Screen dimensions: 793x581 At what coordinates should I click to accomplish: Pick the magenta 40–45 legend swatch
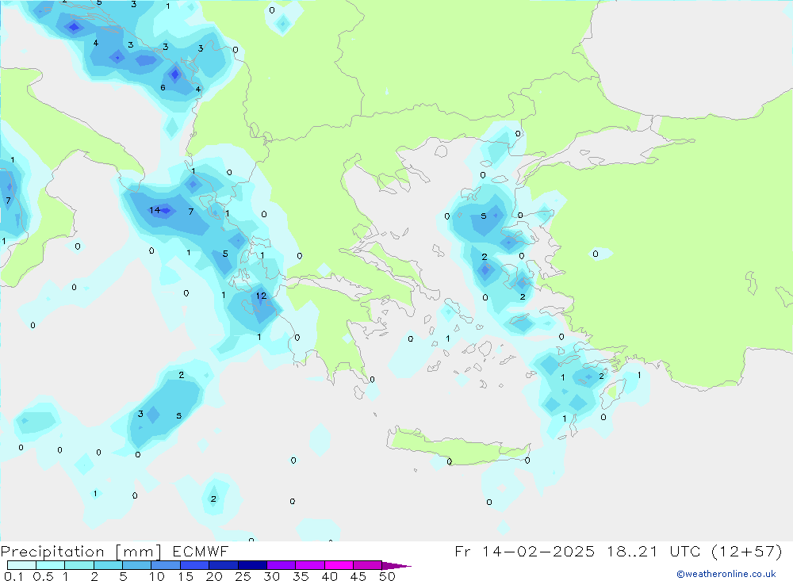click(339, 565)
